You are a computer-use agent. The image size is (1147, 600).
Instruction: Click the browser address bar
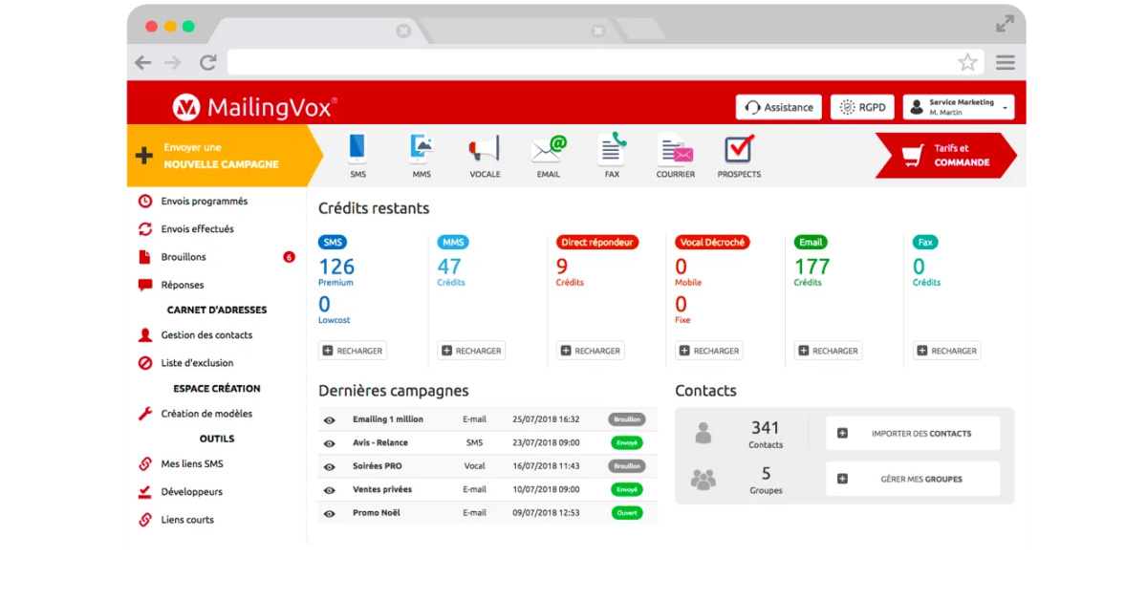point(591,63)
